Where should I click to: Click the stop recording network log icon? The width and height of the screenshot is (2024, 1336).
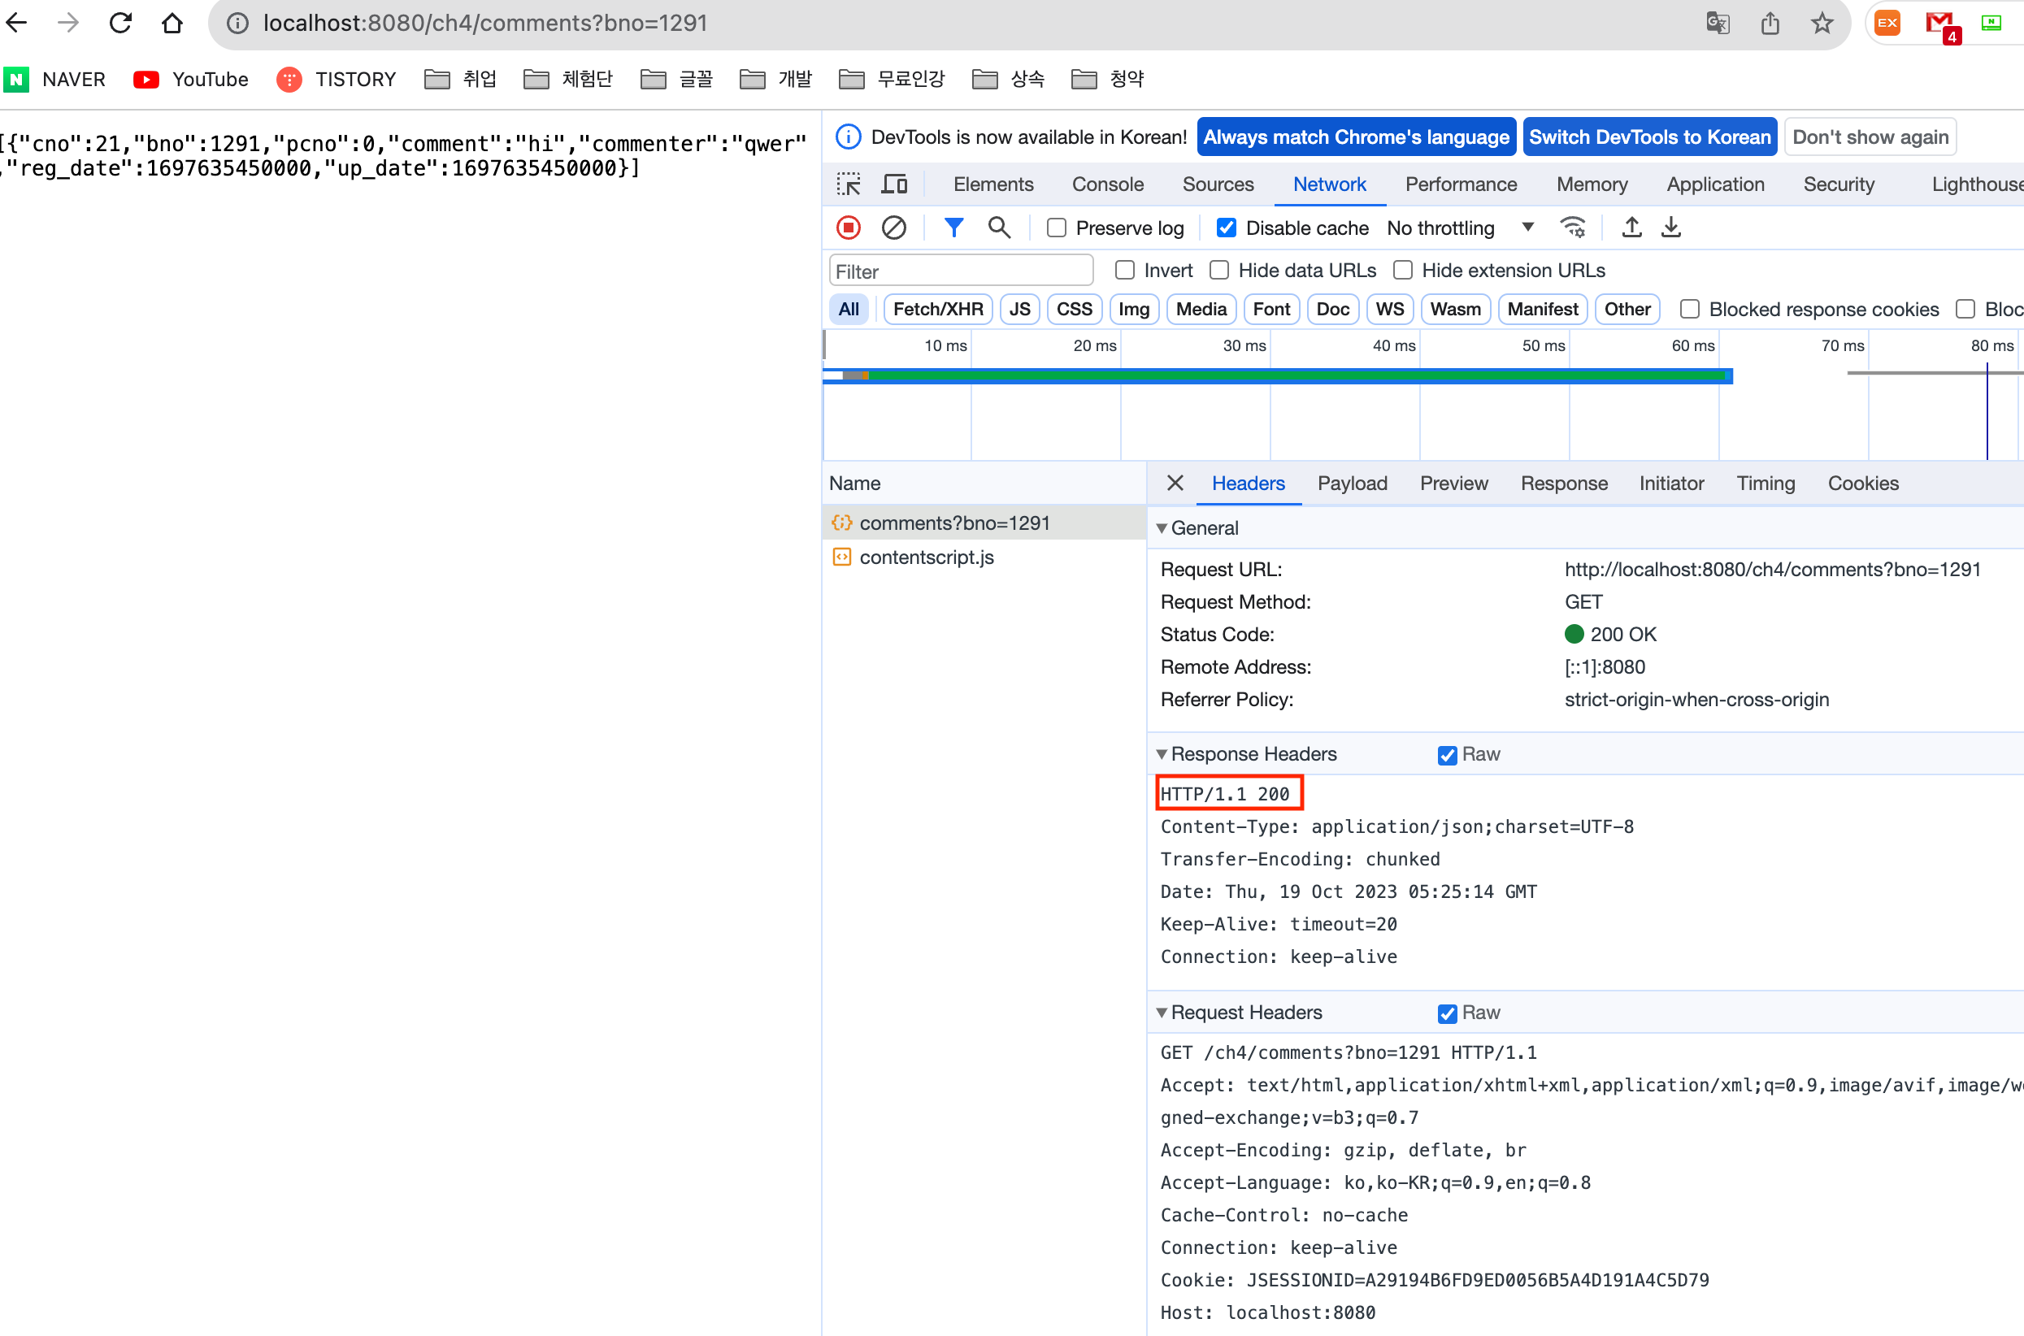pos(848,228)
